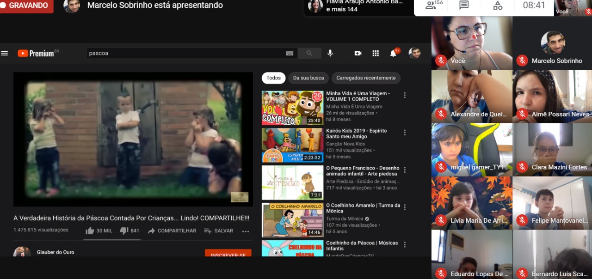Dislike the video showing 841
The image size is (592, 279).
click(129, 230)
